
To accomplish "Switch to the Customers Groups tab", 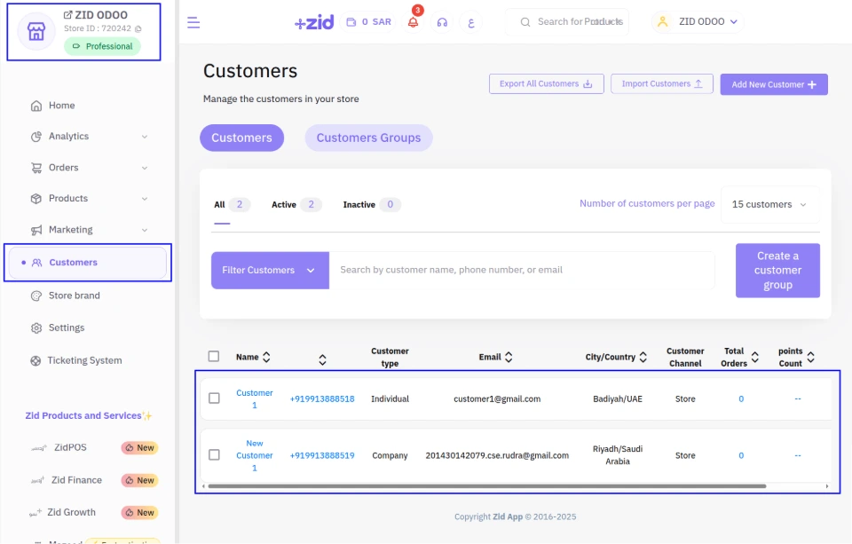I will click(x=368, y=138).
